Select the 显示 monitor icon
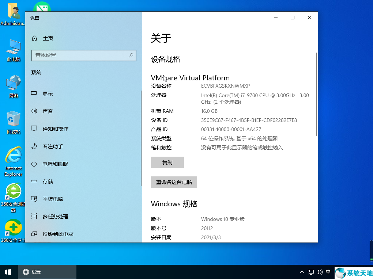The width and height of the screenshot is (373, 279). (34, 93)
